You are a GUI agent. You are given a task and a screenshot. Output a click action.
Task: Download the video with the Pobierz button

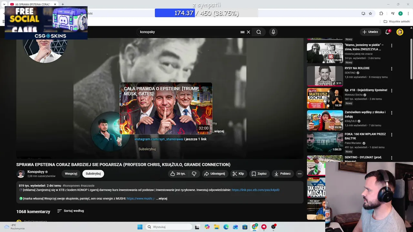[282, 174]
